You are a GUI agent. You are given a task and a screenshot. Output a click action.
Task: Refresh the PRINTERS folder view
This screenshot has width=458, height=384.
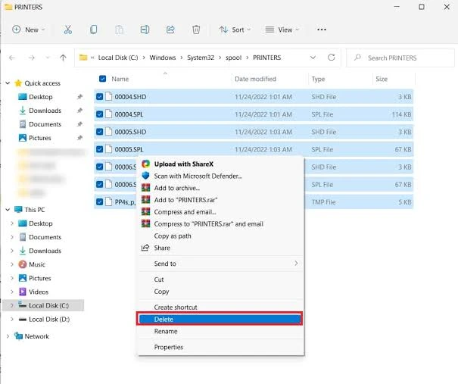click(x=332, y=58)
